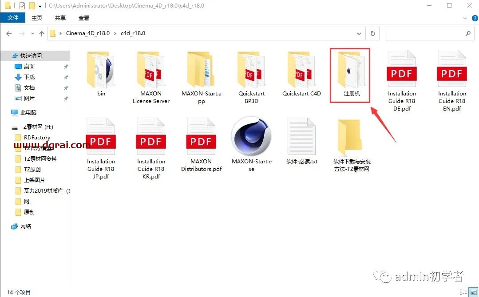Expand the address bar history dropdown
The image size is (479, 297).
(359, 34)
